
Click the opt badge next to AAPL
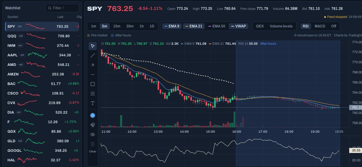(22, 55)
